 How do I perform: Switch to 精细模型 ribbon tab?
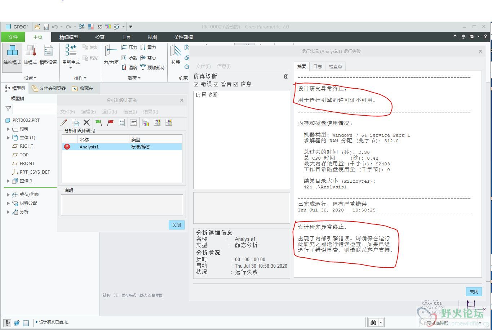click(69, 37)
